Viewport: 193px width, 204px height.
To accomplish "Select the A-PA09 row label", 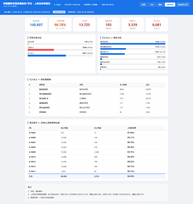I will point(32,152).
